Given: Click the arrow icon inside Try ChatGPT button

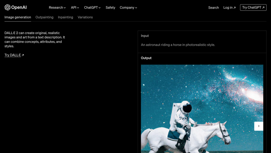Looking at the screenshot, I should [263, 7].
